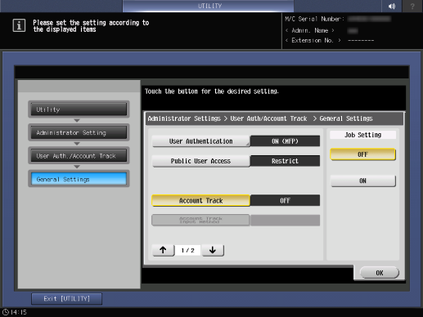This screenshot has height=317, width=423.
Task: Set Job Setting to ON
Action: (x=362, y=181)
